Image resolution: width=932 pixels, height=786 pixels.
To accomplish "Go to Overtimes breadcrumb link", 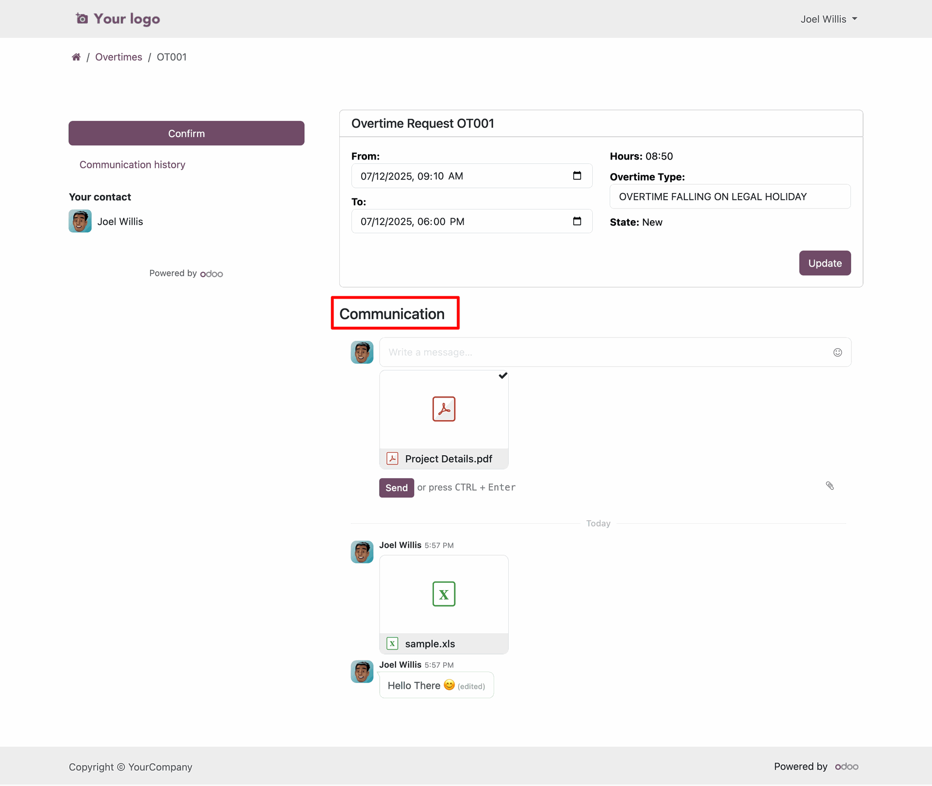I will pyautogui.click(x=118, y=57).
